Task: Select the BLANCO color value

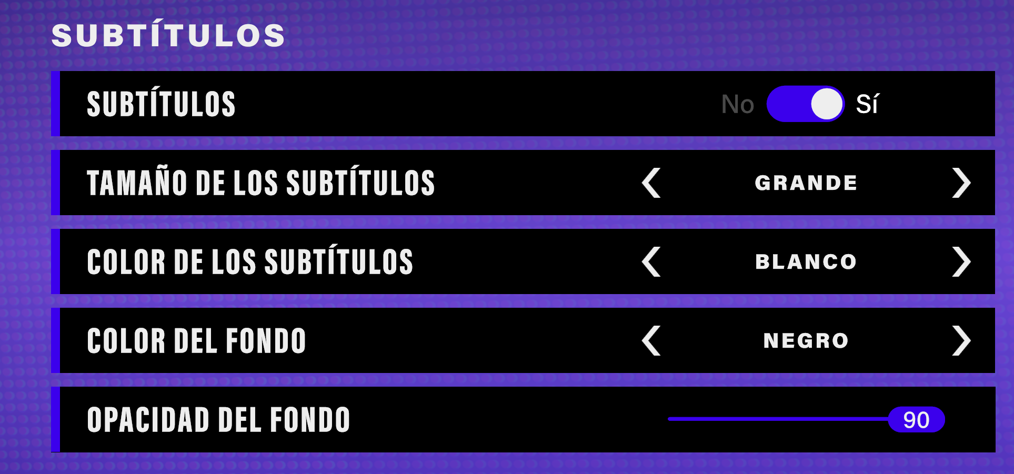Action: coord(806,261)
